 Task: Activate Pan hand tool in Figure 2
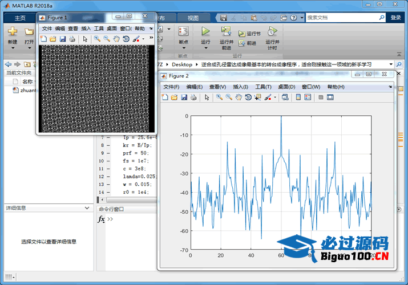click(239, 97)
